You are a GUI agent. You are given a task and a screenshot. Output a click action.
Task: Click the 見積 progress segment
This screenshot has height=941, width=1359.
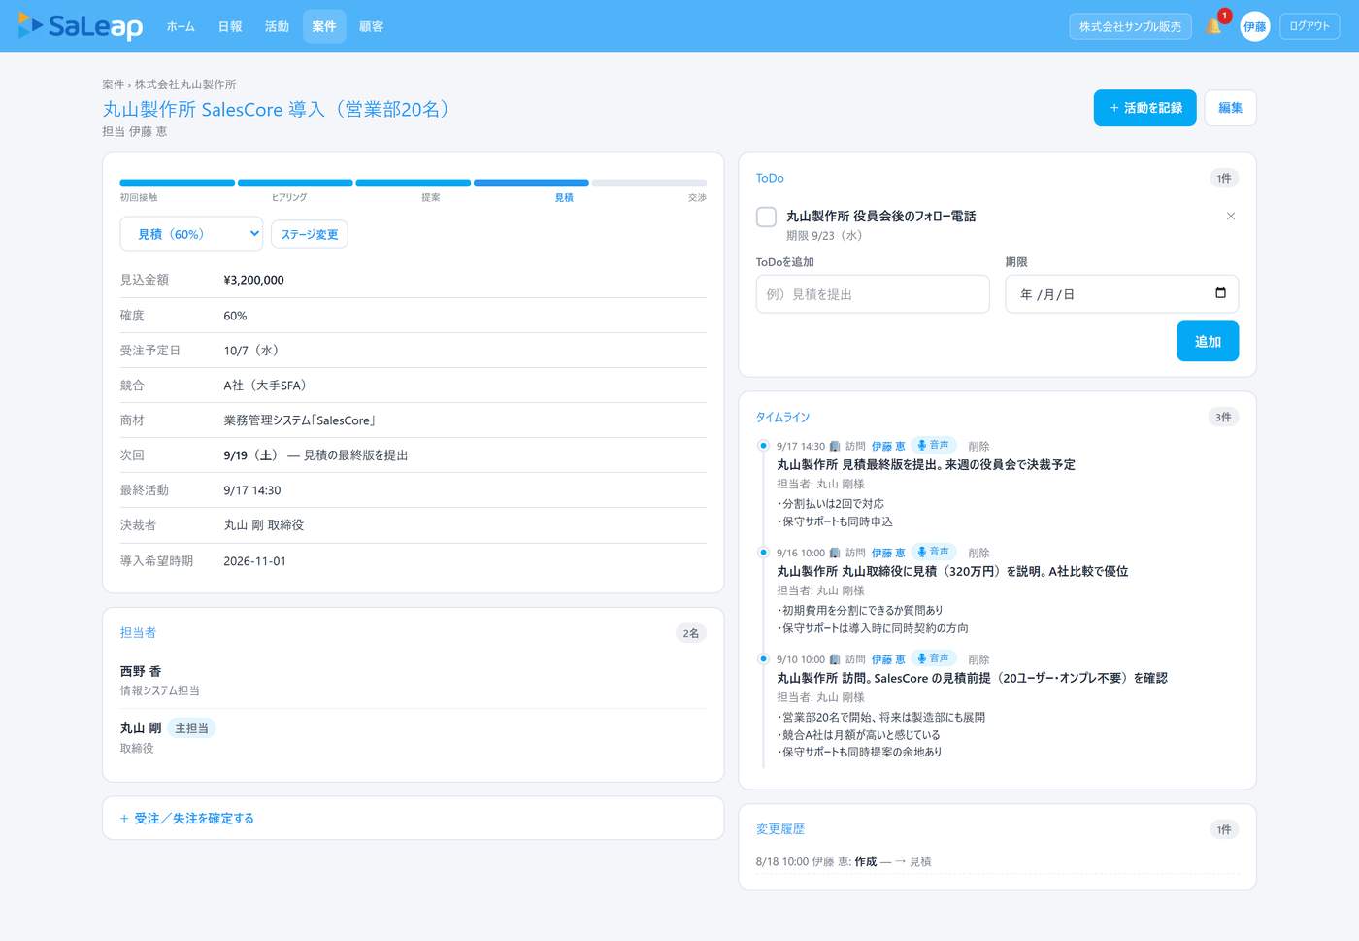(531, 183)
